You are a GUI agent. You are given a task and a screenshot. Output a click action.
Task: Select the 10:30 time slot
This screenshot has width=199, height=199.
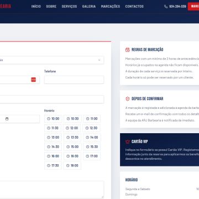tap(72, 119)
